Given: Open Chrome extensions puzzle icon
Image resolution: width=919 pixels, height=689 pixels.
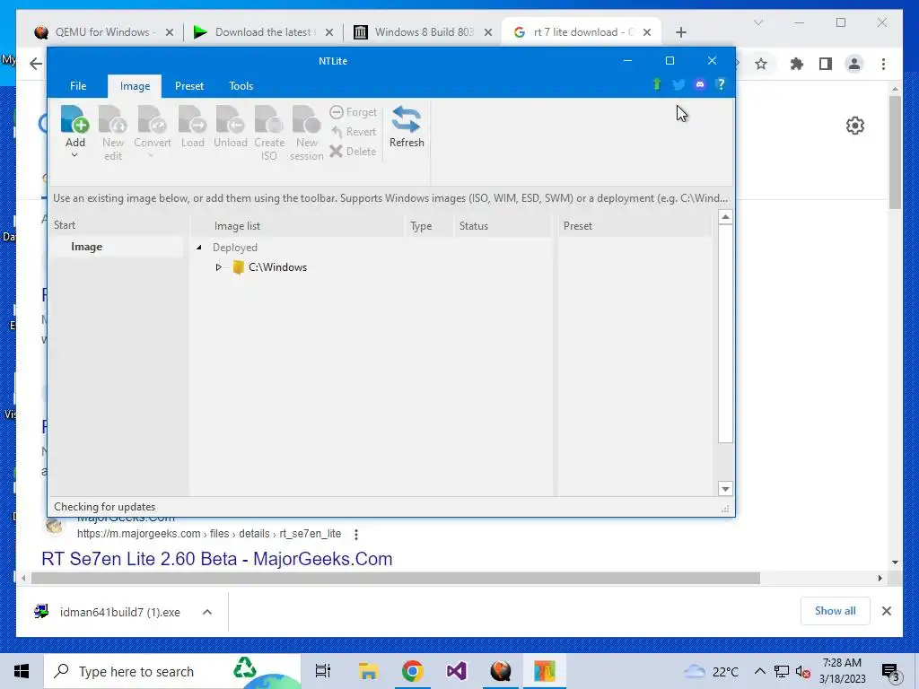Looking at the screenshot, I should click(797, 64).
